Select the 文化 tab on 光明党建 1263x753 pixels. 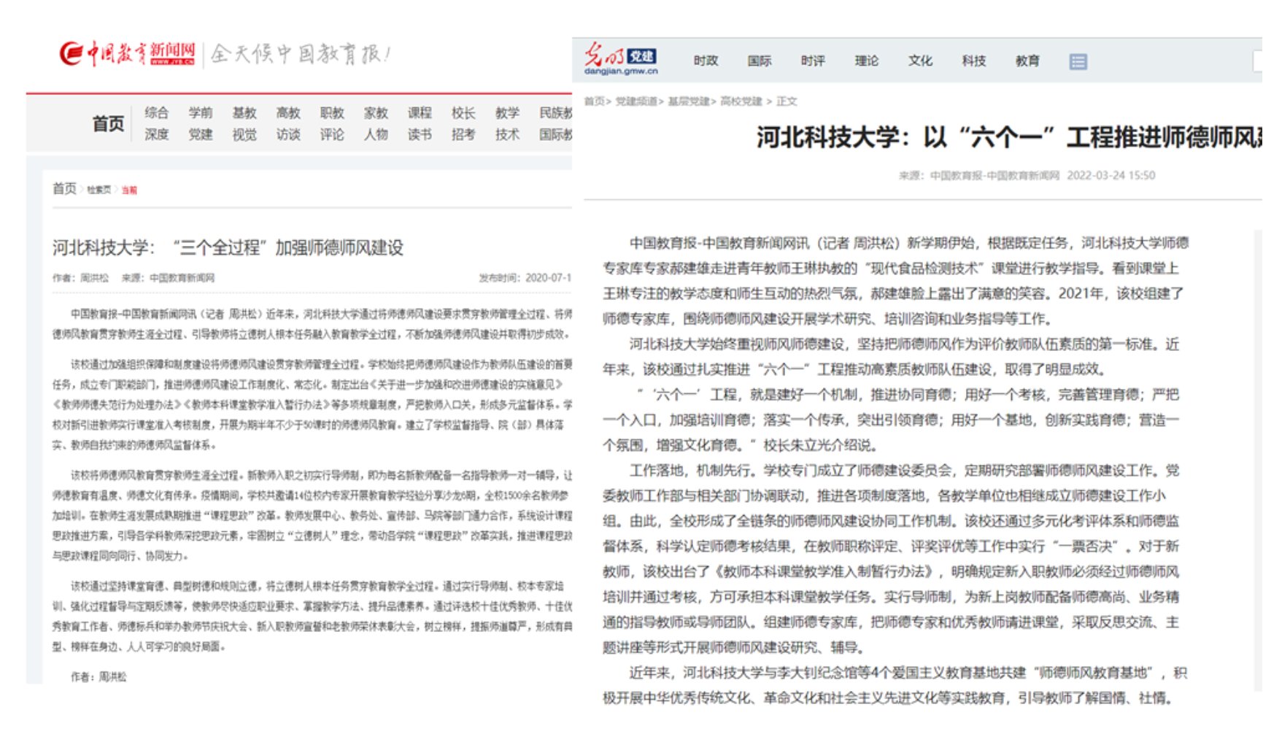(x=920, y=61)
